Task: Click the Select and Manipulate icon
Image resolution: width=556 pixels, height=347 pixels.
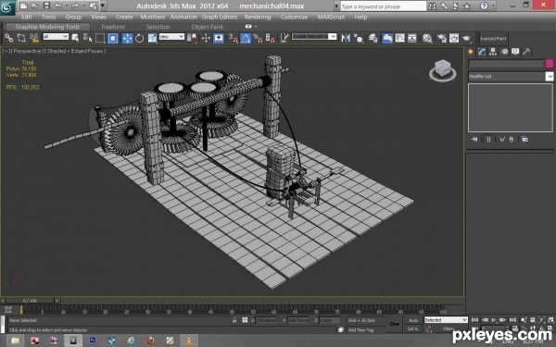Action: coord(206,38)
